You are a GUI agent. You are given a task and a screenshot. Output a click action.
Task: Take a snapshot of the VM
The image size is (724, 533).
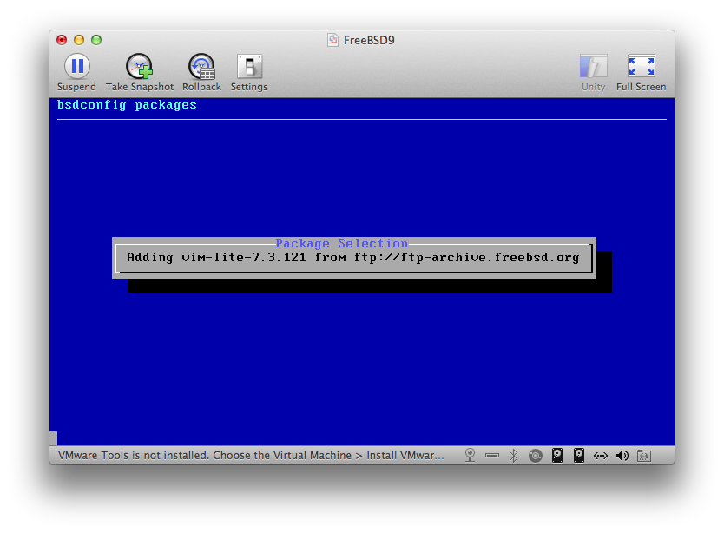140,73
